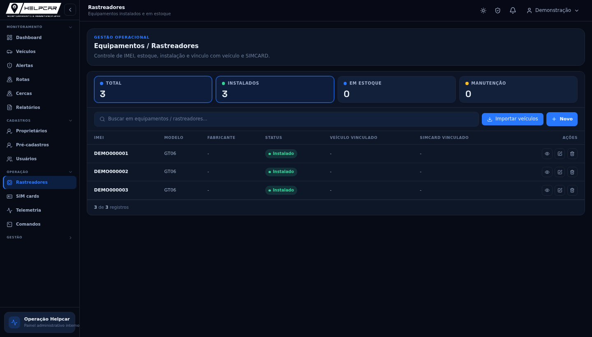Image resolution: width=592 pixels, height=337 pixels.
Task: Collapse the Operação section
Action: [39, 172]
